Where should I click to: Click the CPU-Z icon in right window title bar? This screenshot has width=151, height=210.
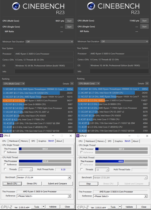[78, 136]
